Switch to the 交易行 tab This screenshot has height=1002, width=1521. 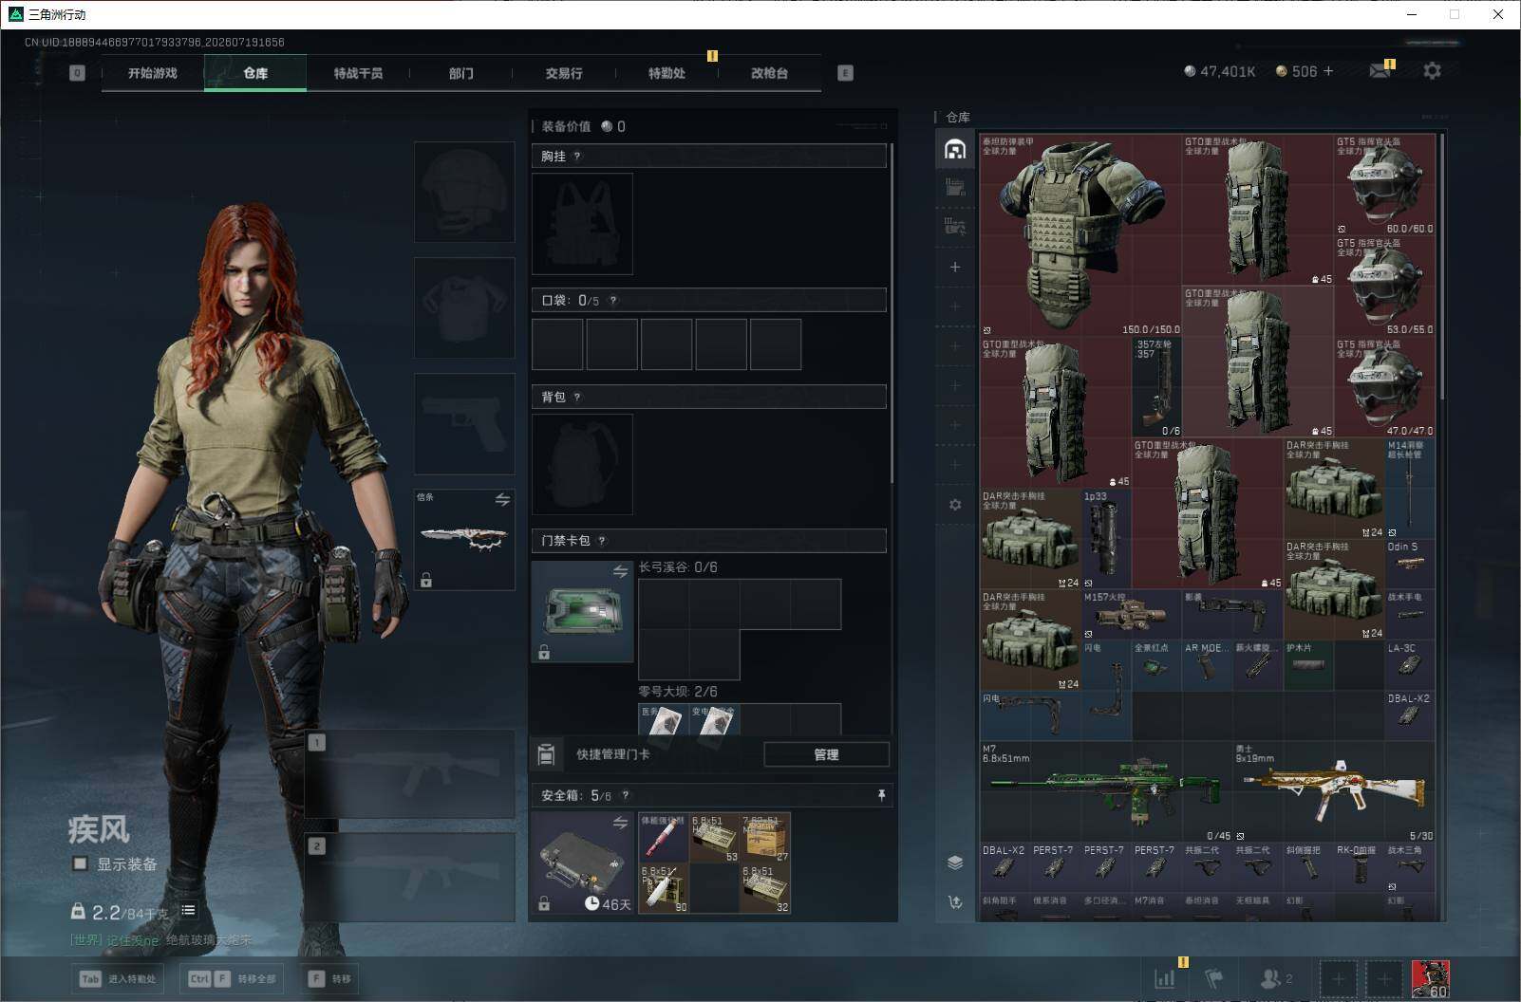point(564,73)
